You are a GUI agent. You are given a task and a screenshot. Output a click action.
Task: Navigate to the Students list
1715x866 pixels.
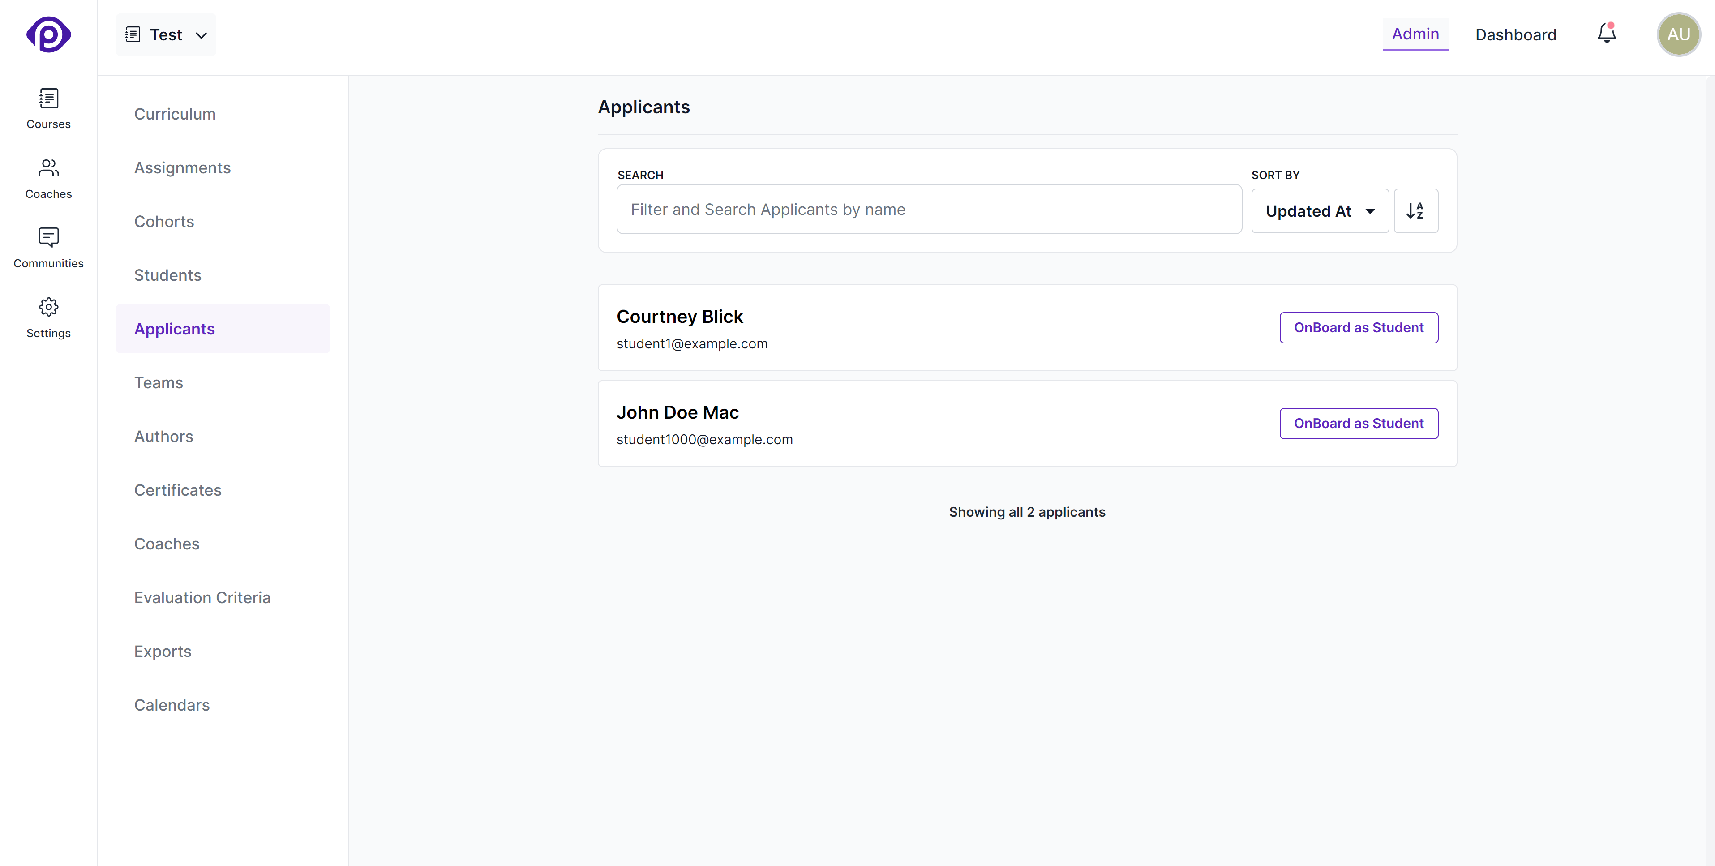[x=167, y=274]
